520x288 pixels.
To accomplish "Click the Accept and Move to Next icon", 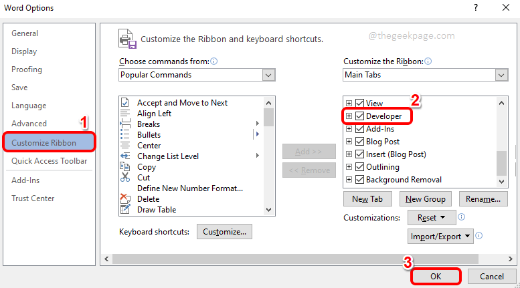I will coord(124,103).
